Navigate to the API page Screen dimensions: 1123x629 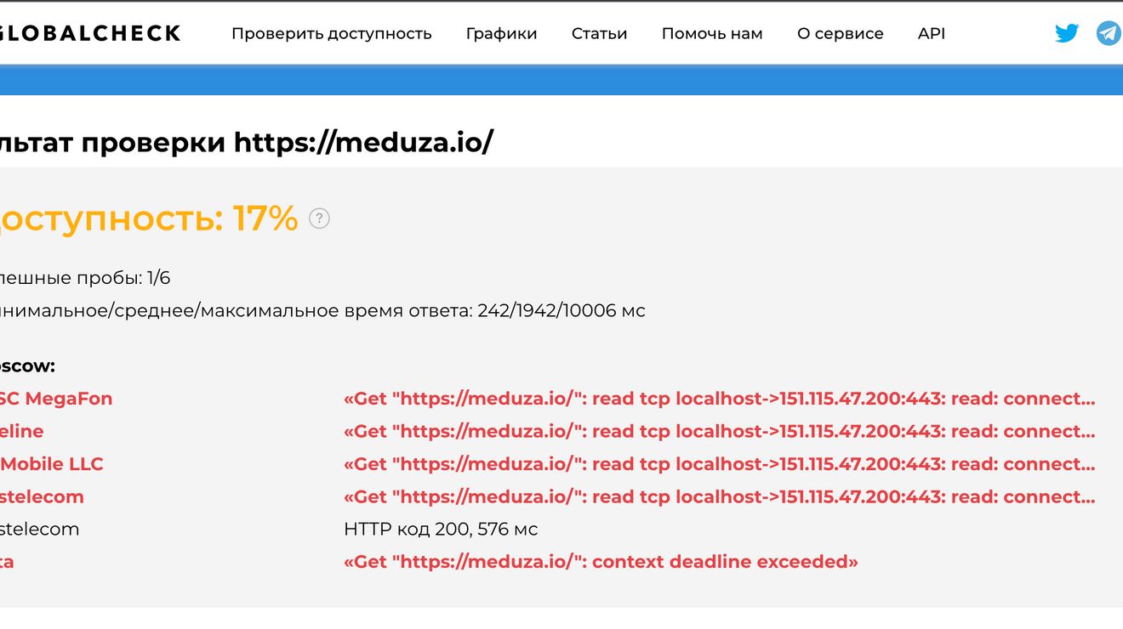[x=932, y=34]
